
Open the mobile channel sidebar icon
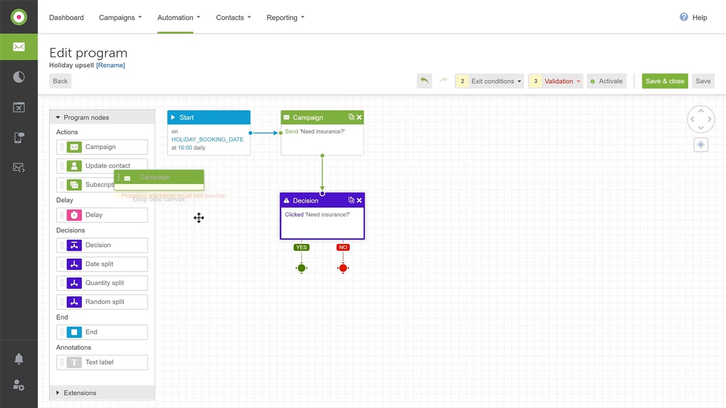(18, 138)
